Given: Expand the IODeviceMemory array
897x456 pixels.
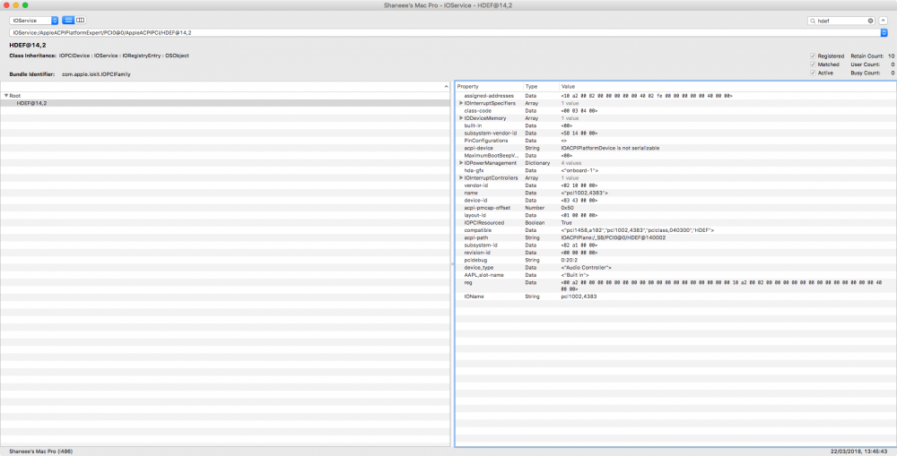Looking at the screenshot, I should (x=461, y=118).
